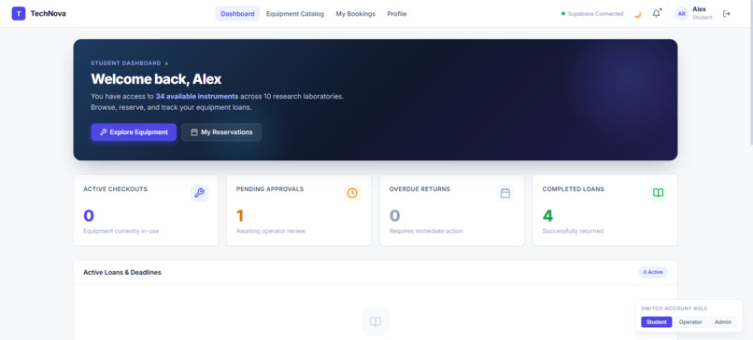Click the Active Loans & Deadlines heading
The image size is (753, 340).
[x=122, y=273]
